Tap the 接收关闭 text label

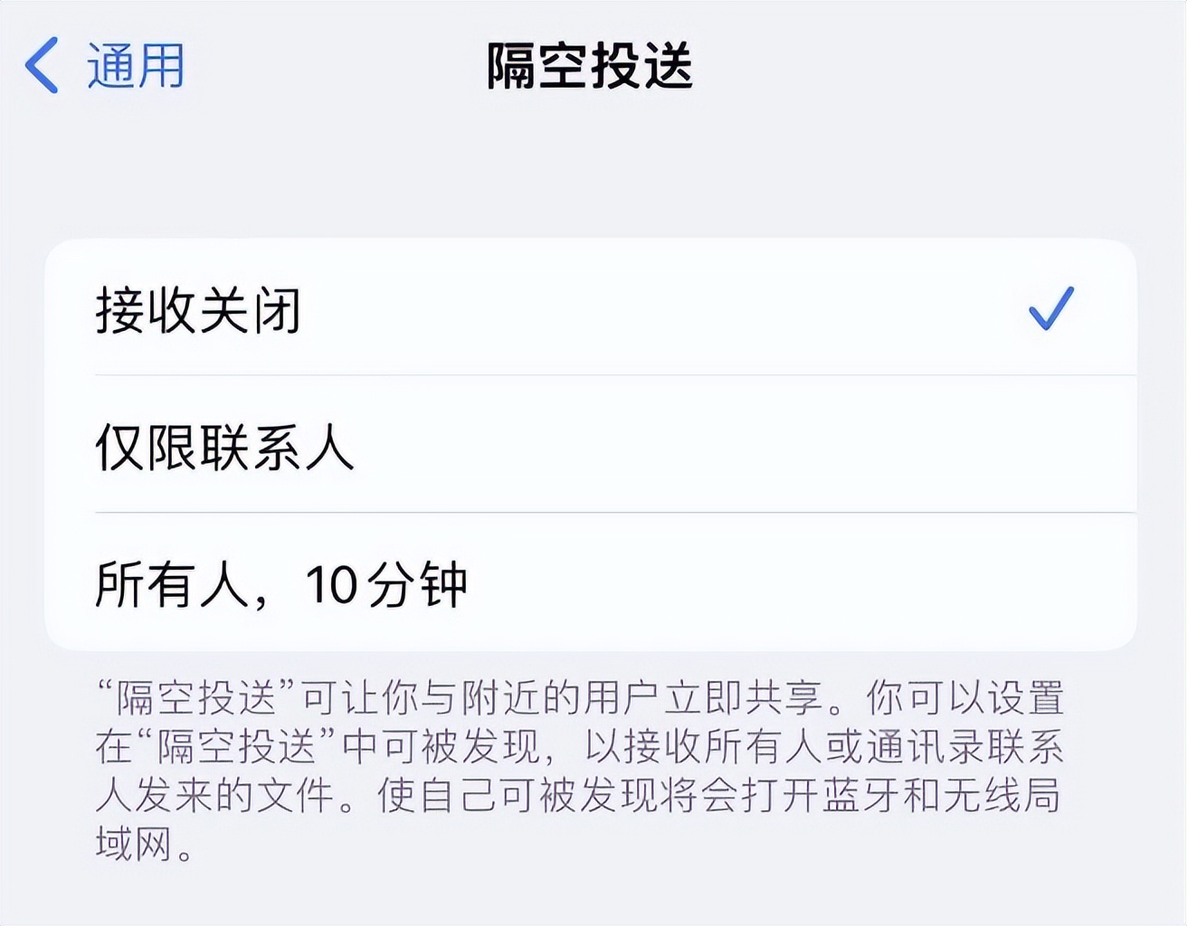(198, 310)
